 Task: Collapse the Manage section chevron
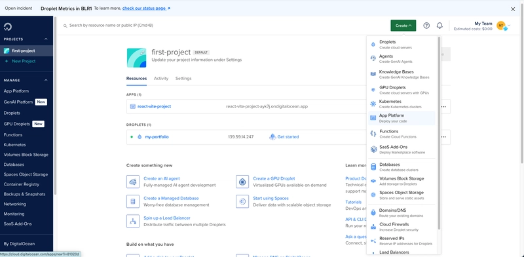click(46, 80)
